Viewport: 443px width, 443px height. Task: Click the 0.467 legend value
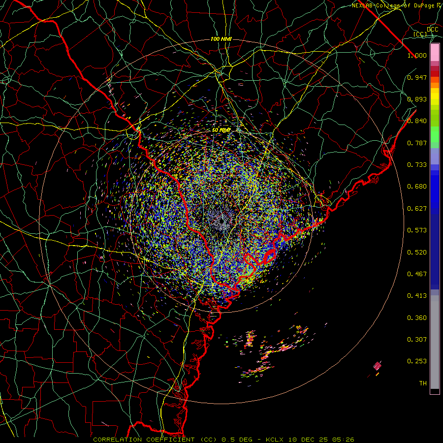point(417,274)
